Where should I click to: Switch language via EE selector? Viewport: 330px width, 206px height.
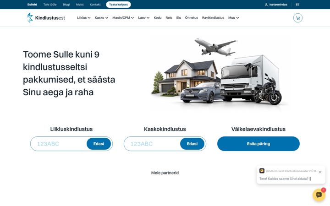pos(297,5)
